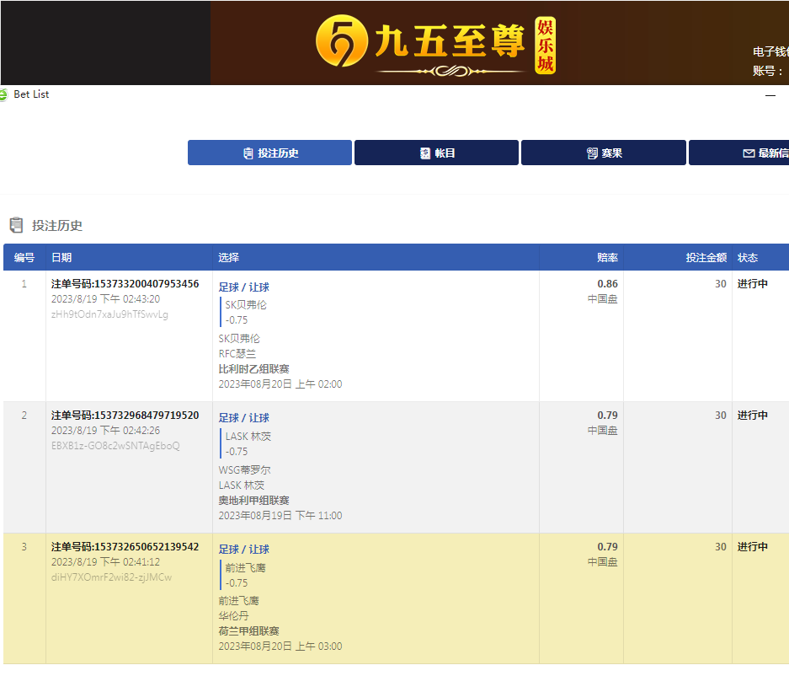Click the clipboard icon beside 投注历史 heading
789x692 pixels.
pyautogui.click(x=16, y=225)
